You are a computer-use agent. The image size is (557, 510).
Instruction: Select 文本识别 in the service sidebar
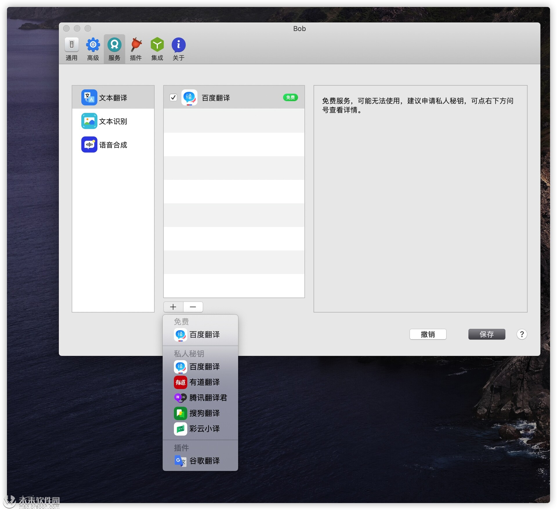[x=113, y=121]
